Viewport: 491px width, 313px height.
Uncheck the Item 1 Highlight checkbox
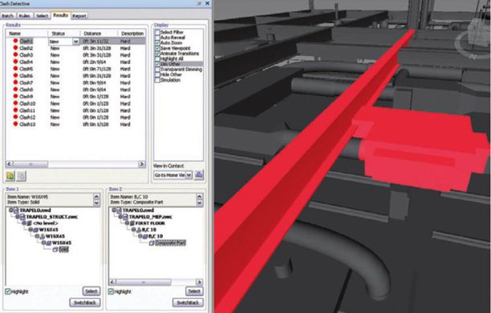coord(8,291)
